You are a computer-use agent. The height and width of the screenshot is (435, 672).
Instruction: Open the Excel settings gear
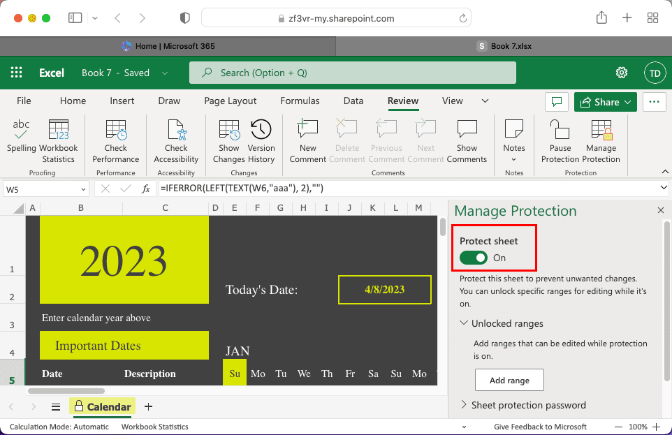pyautogui.click(x=621, y=73)
